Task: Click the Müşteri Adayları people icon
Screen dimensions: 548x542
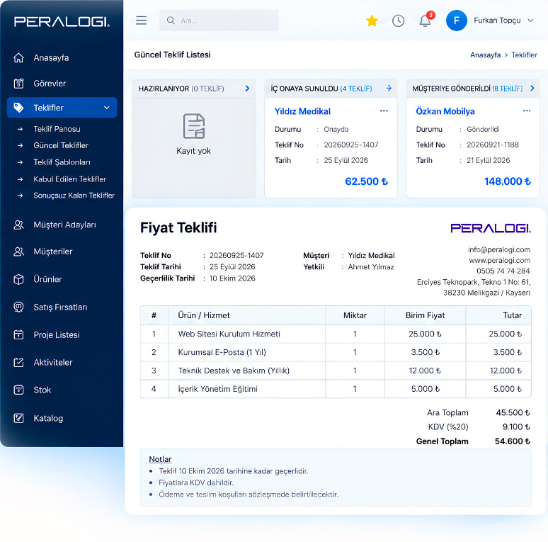Action: point(18,225)
